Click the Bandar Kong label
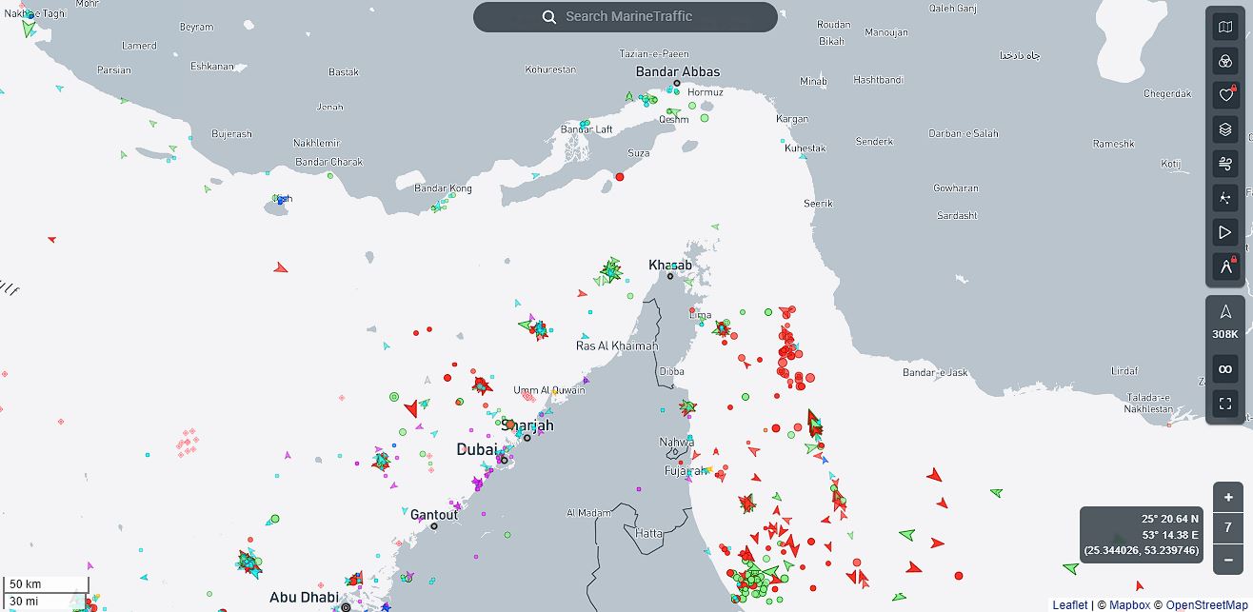1253x612 pixels. point(443,188)
